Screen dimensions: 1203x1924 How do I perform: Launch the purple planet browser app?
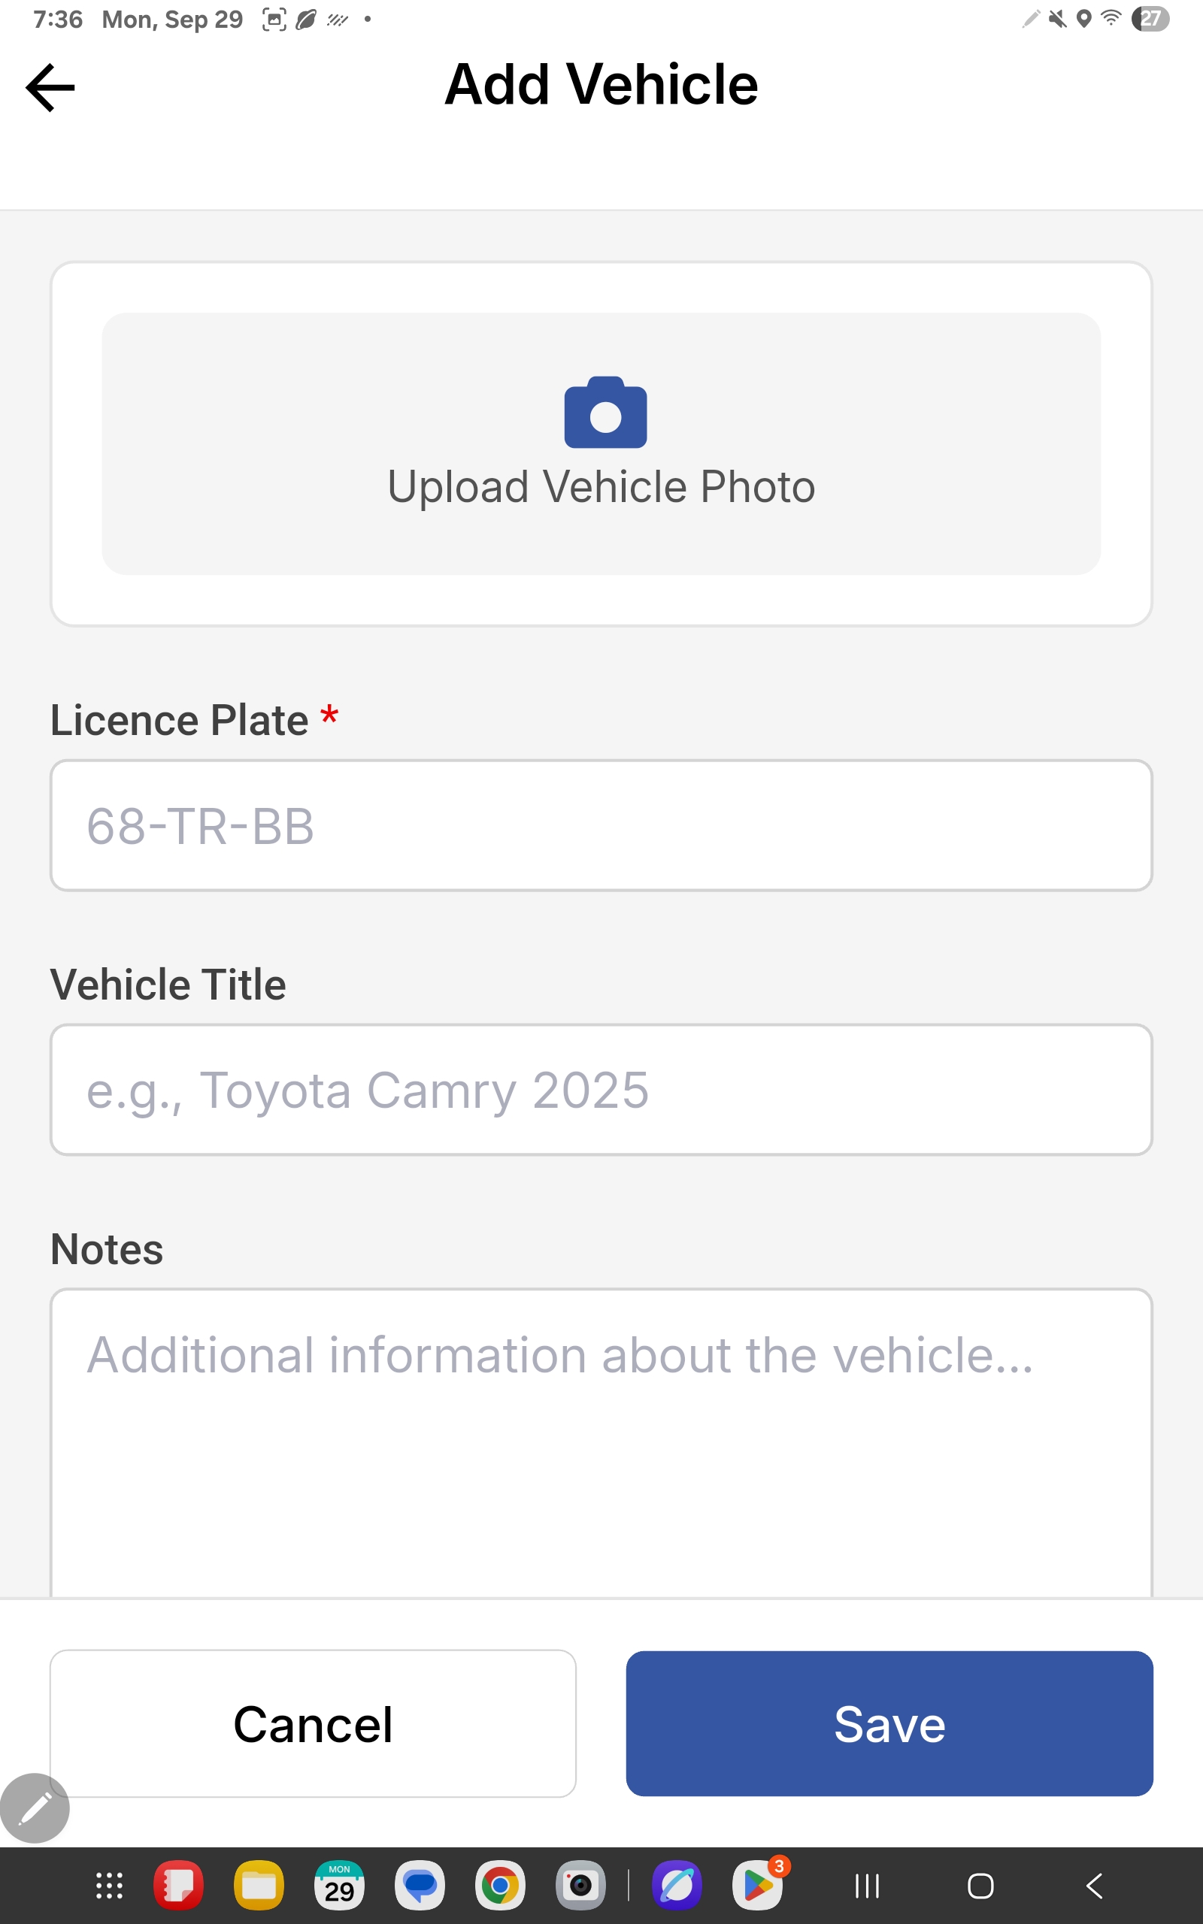tap(677, 1886)
